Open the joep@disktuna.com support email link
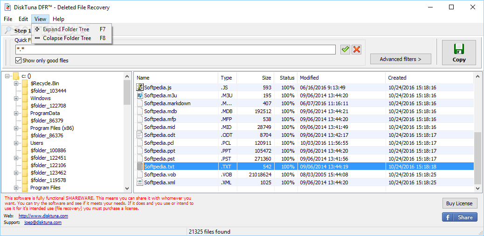This screenshot has height=236, width=484. click(43, 222)
